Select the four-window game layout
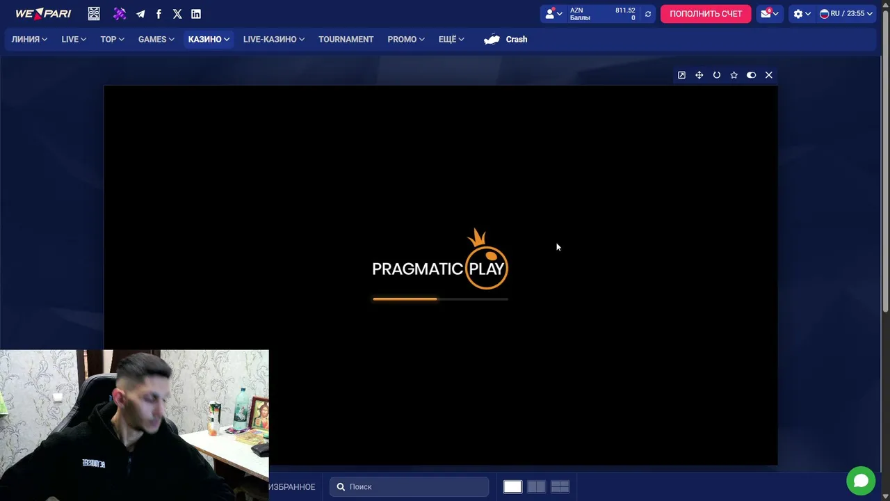 (x=560, y=487)
